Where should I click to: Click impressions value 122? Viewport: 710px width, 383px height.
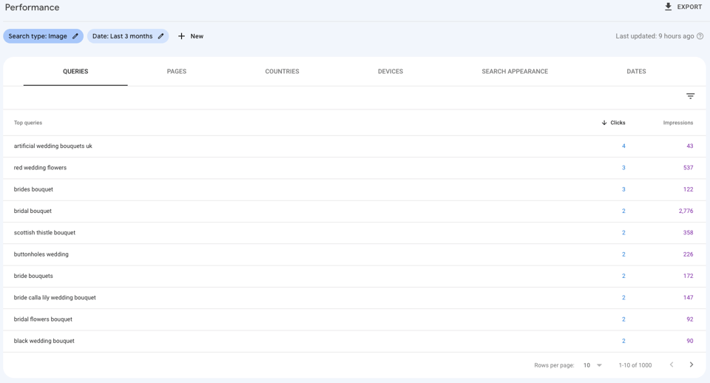pyautogui.click(x=689, y=189)
